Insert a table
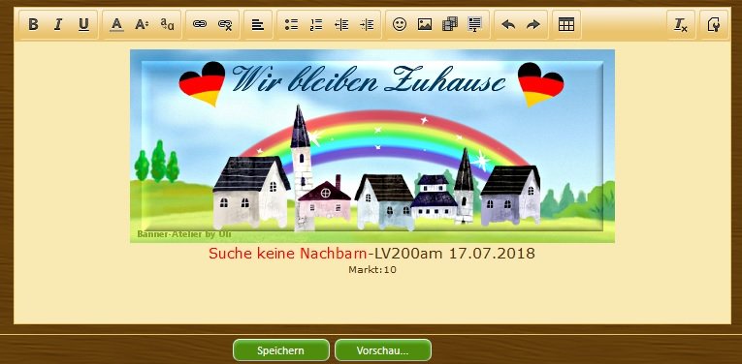The height and width of the screenshot is (364, 742). tap(566, 24)
